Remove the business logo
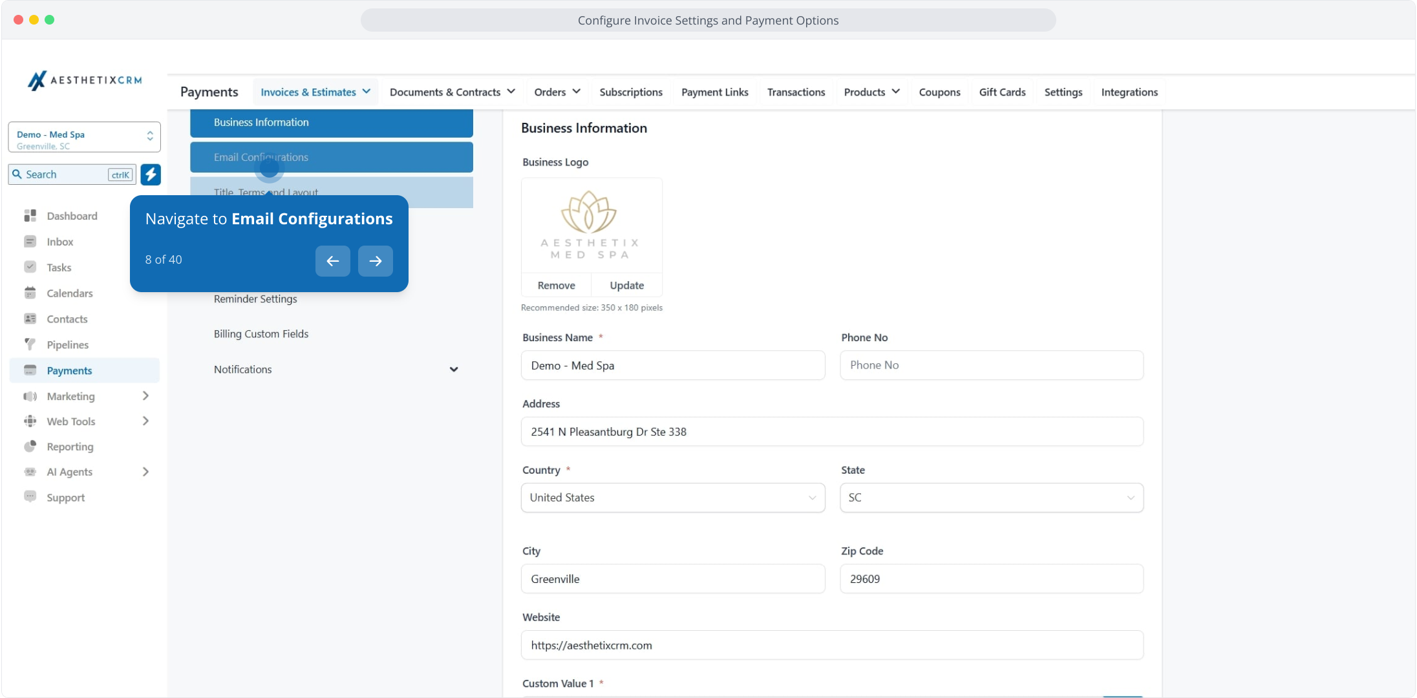Viewport: 1417px width, 698px height. tap(556, 286)
